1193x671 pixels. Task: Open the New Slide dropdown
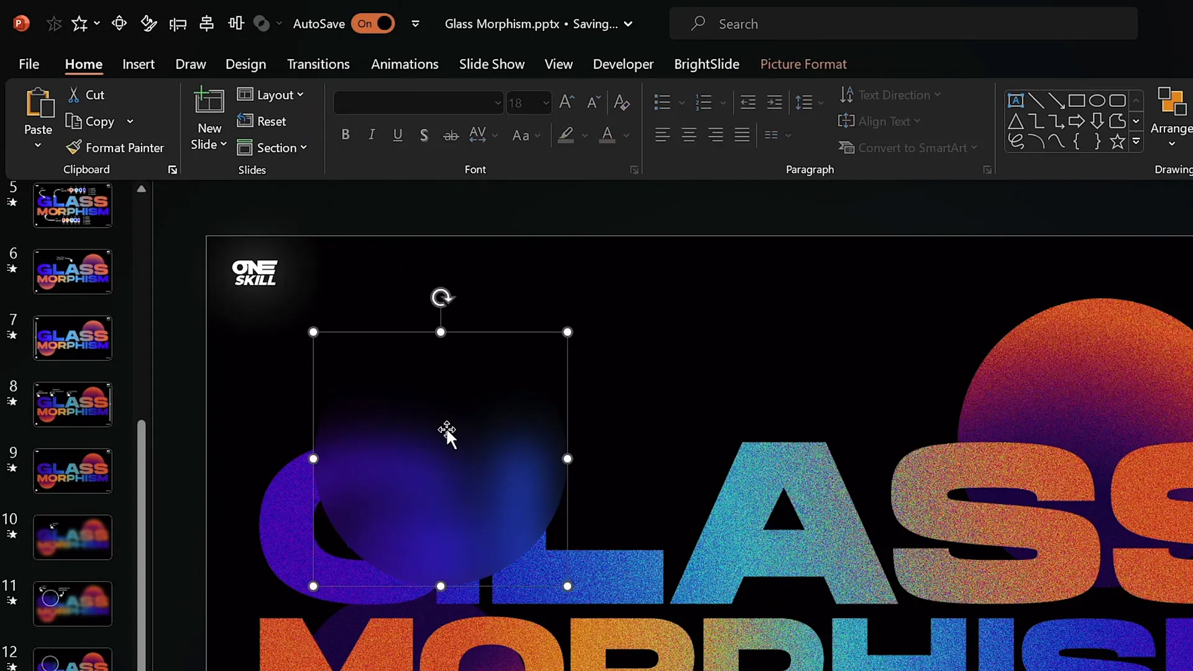point(209,144)
